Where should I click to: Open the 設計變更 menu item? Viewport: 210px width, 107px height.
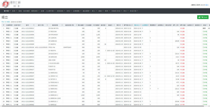pos(26,11)
